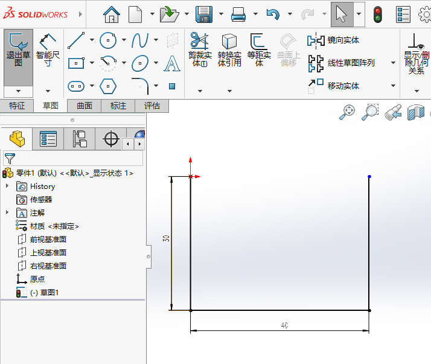Screen dimensions: 431x364
Task: Click Offset Entities (等距实体)
Action: (x=259, y=49)
